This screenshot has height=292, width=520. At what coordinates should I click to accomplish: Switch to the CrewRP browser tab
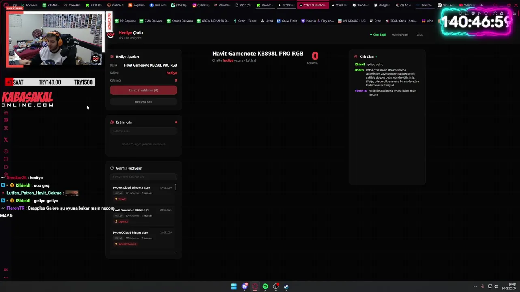pos(72,5)
